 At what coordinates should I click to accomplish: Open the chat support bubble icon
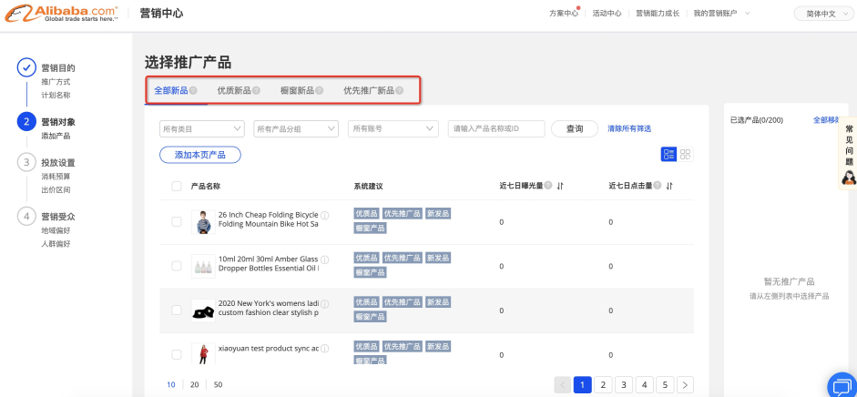[842, 385]
